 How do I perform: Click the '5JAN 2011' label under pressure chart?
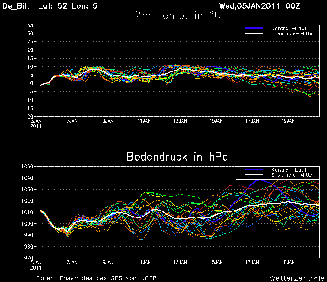click(36, 265)
